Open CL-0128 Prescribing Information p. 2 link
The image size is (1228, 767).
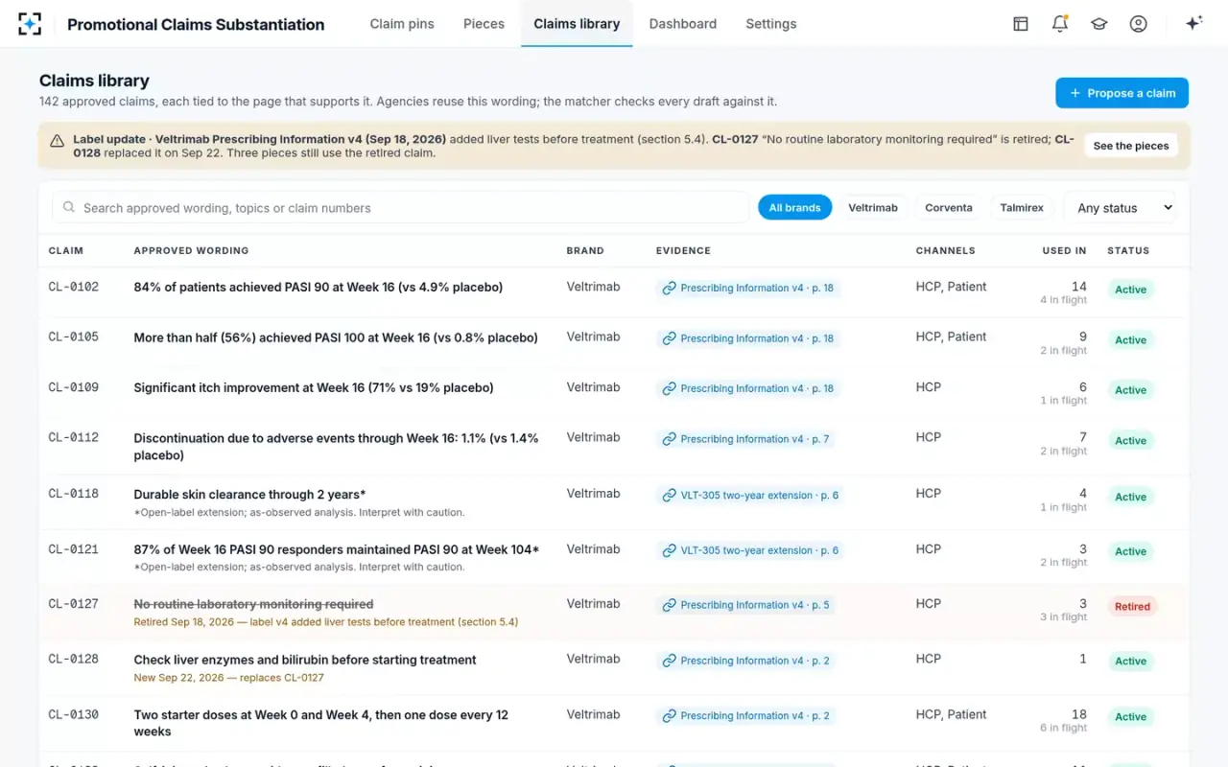point(744,661)
